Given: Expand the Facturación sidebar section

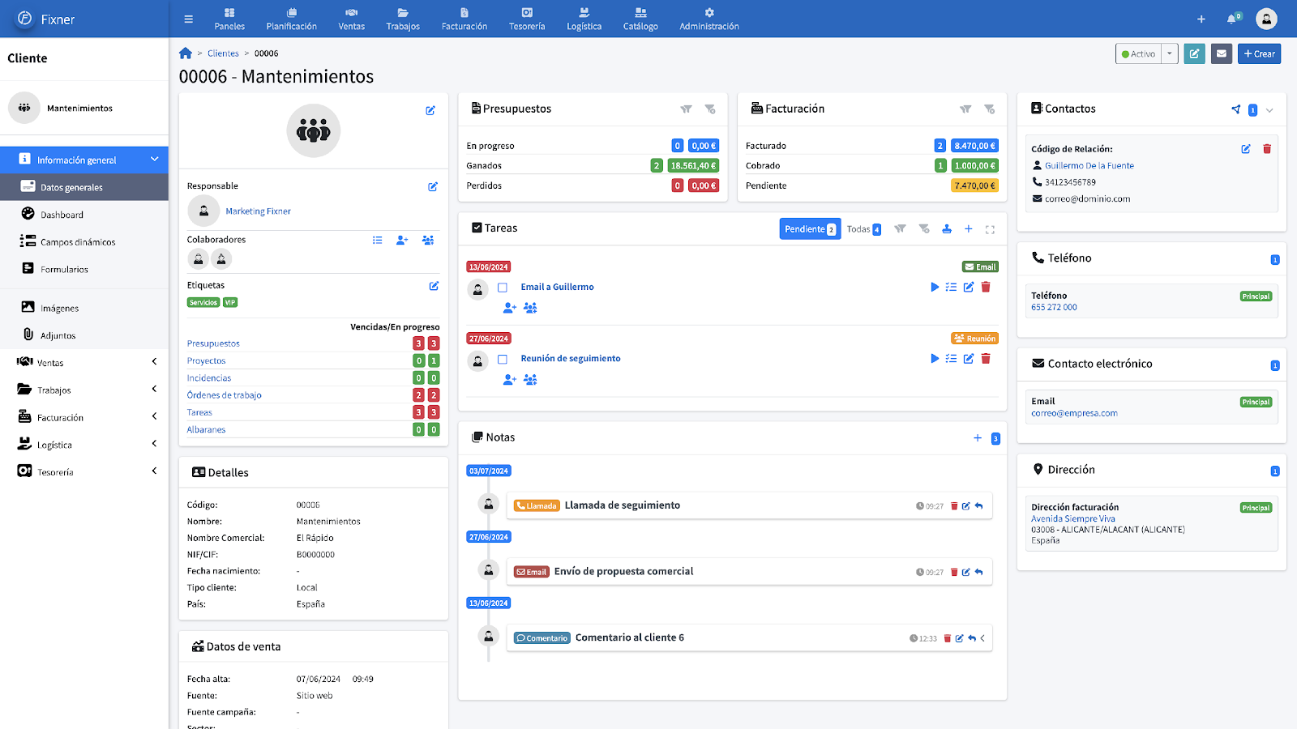Looking at the screenshot, I should (x=154, y=416).
